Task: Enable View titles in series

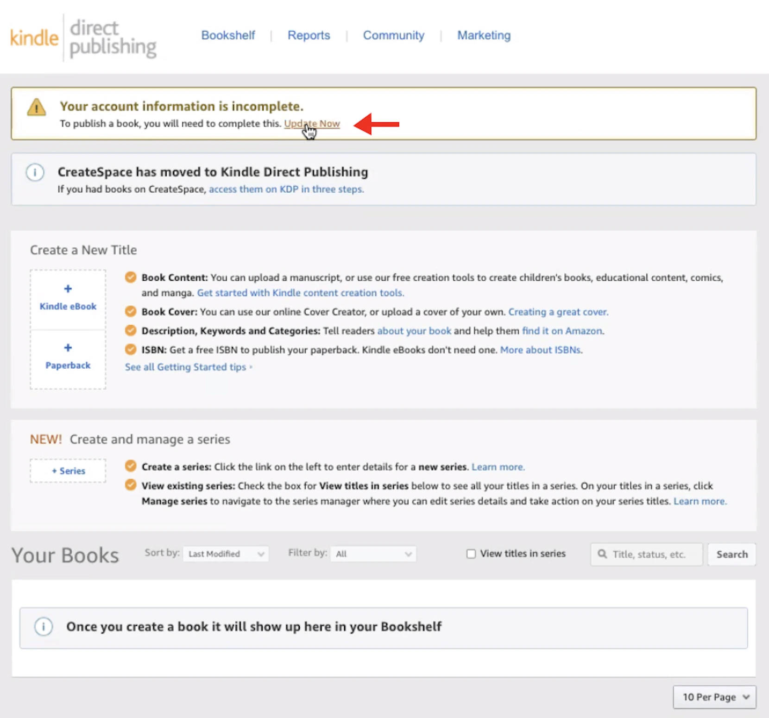Action: click(471, 554)
